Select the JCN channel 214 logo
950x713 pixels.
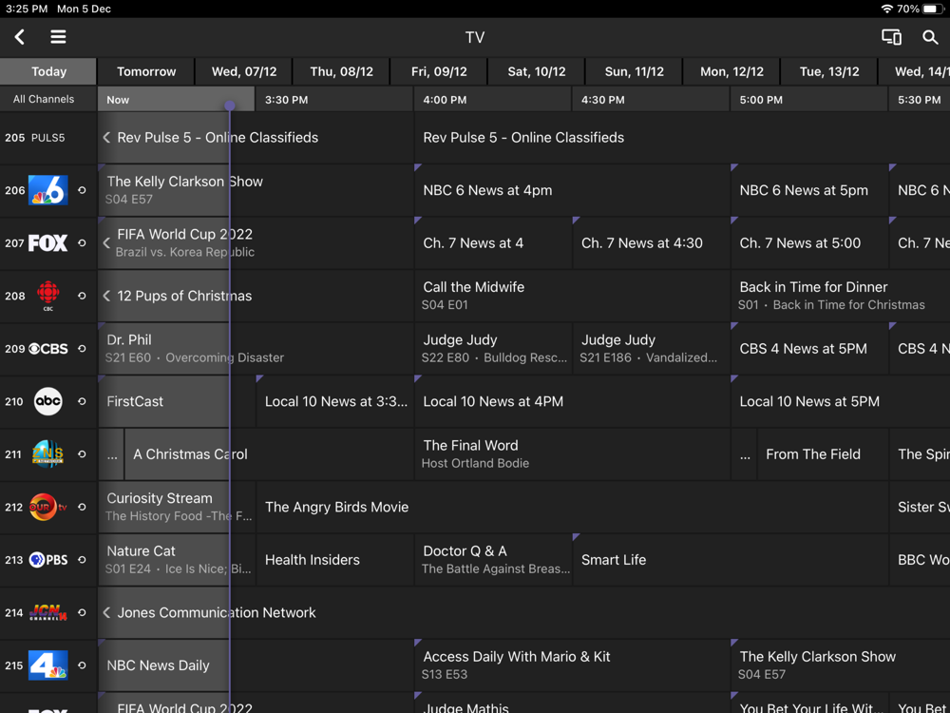click(47, 612)
